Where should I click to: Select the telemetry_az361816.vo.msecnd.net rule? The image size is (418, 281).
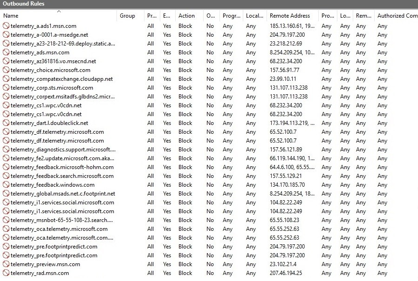click(53, 61)
